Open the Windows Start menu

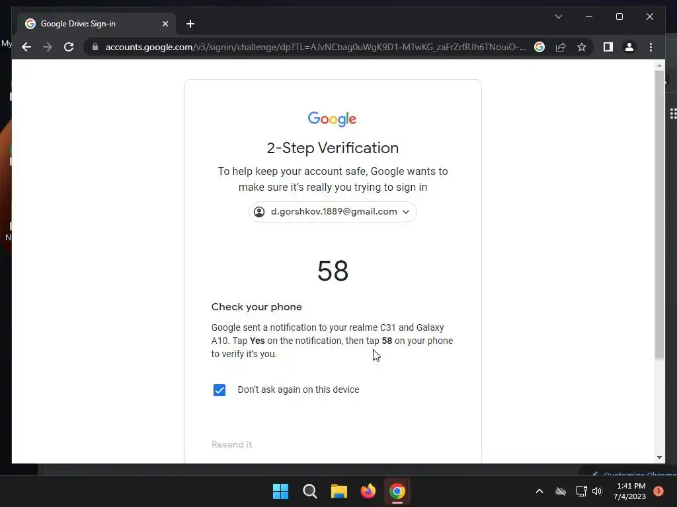[280, 491]
